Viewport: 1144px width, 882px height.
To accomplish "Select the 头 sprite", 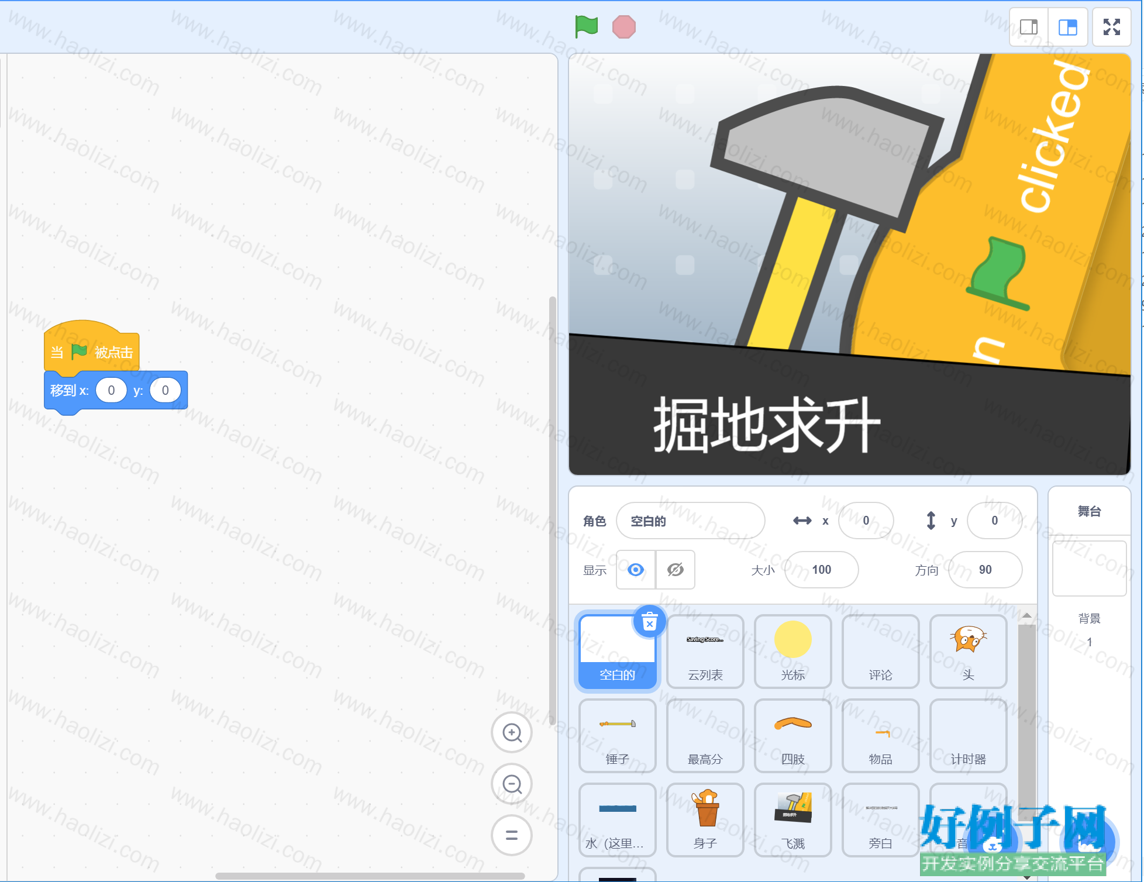I will [x=969, y=652].
